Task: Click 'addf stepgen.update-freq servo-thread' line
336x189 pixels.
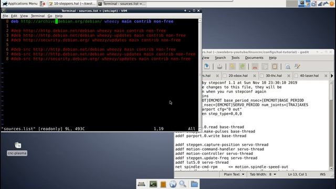Action: [x=216, y=158]
